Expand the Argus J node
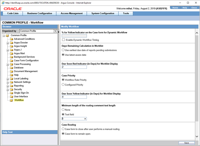The image size is (200, 146). 8,50
